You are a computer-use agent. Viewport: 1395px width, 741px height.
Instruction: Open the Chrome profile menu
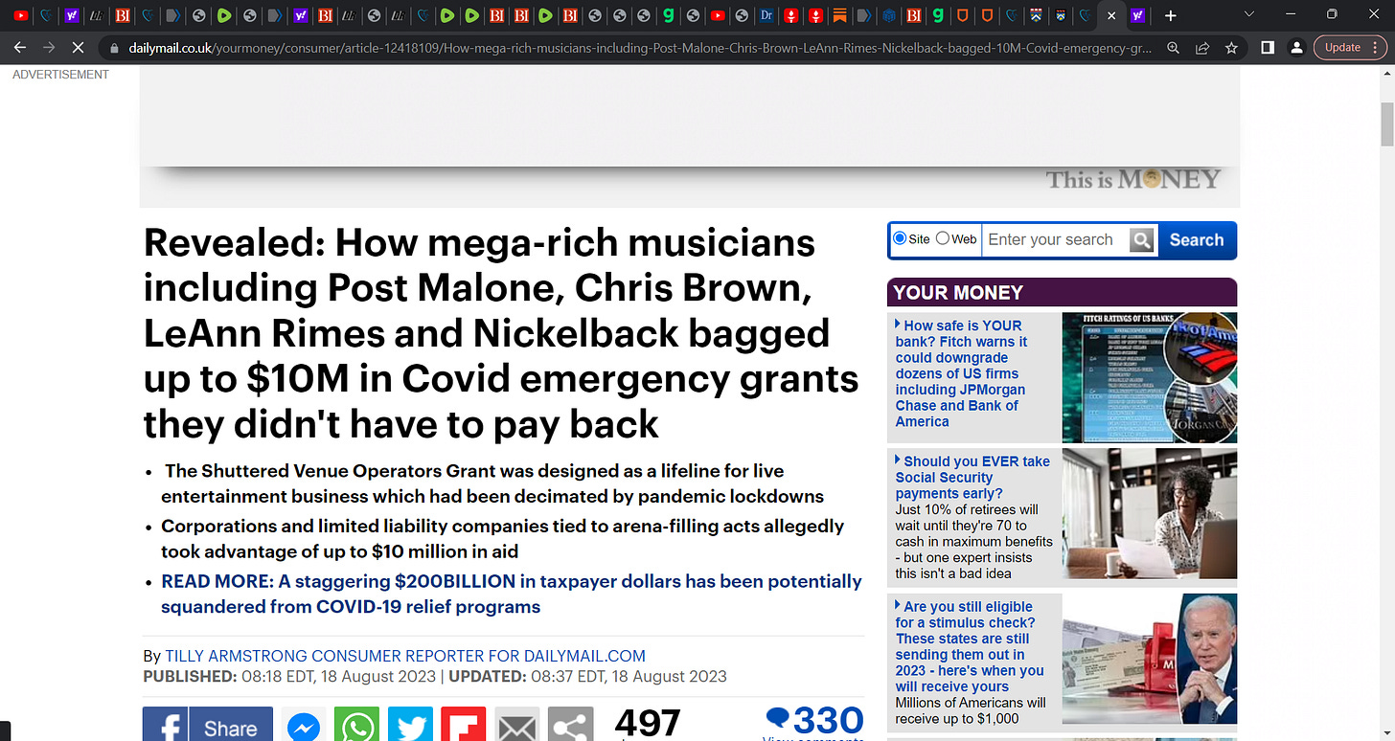click(x=1295, y=47)
